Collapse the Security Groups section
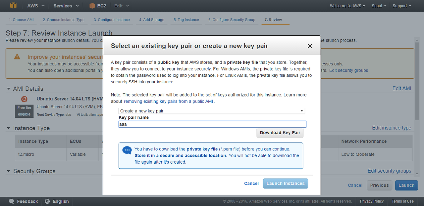This screenshot has height=206, width=424. click(x=9, y=171)
